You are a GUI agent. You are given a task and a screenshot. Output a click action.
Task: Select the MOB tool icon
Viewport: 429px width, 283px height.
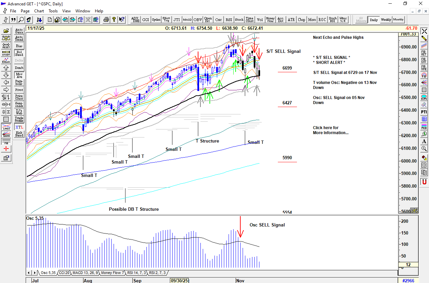click(x=424, y=126)
